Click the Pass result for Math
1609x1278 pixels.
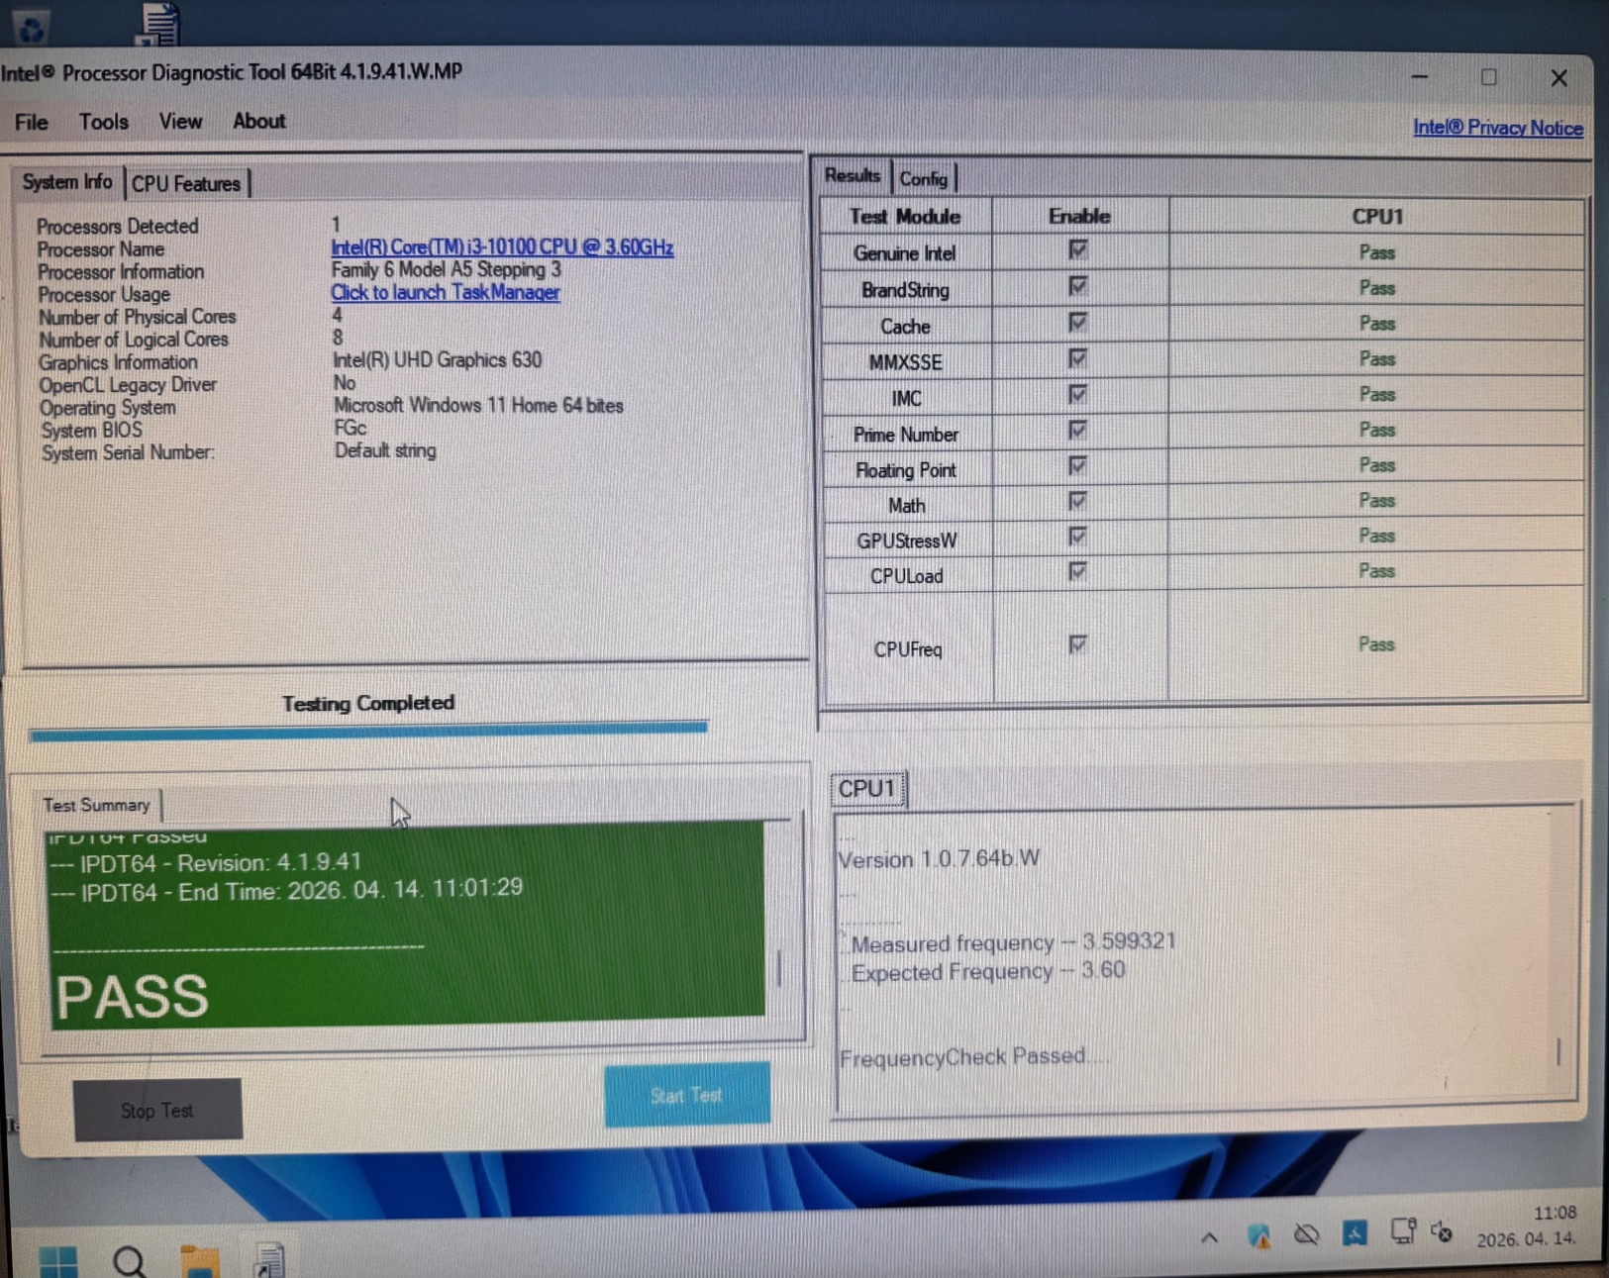(x=1377, y=500)
